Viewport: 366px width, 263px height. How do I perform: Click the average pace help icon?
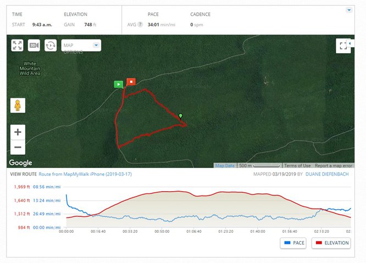[x=140, y=24]
